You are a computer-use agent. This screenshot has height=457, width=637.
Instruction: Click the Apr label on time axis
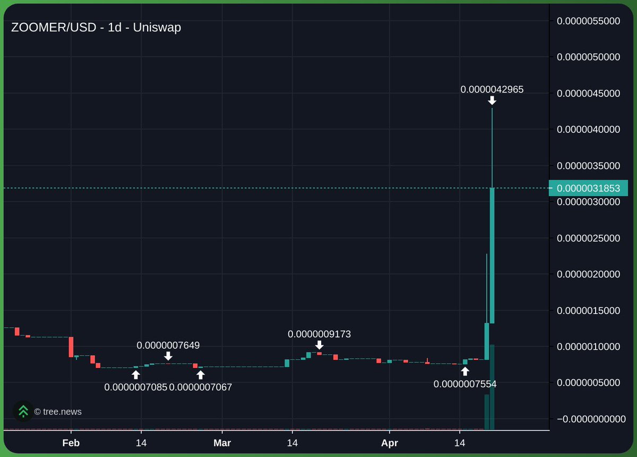pyautogui.click(x=390, y=443)
